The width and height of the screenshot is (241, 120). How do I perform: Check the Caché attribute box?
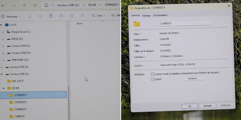coord(152,79)
